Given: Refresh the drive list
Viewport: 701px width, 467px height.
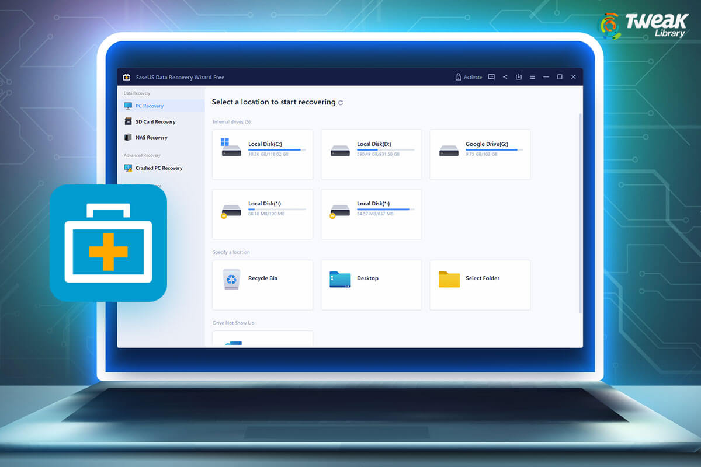Looking at the screenshot, I should pyautogui.click(x=341, y=102).
